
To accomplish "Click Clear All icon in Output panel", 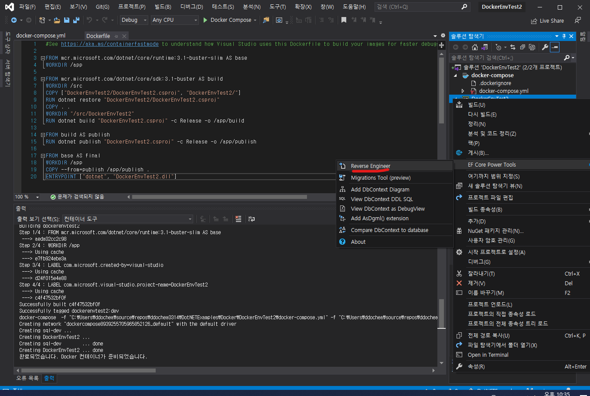I will (238, 219).
